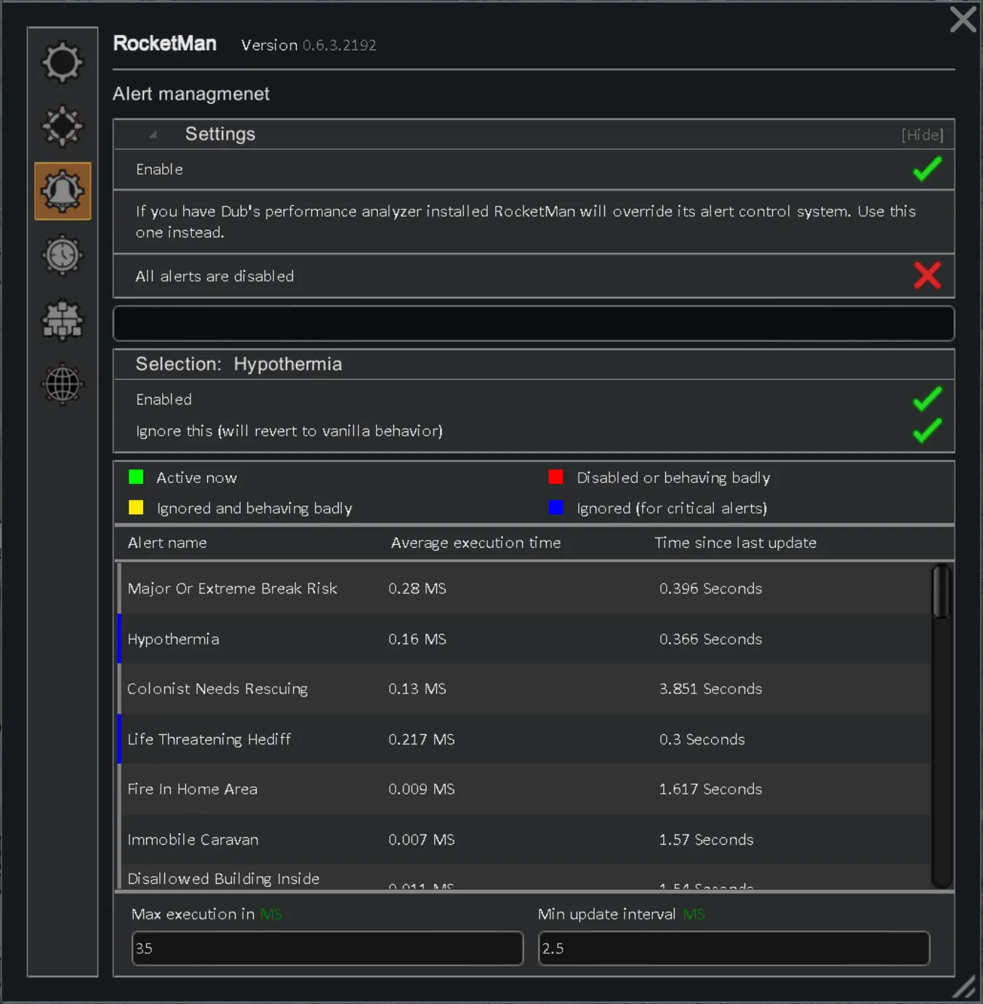Toggle the Enabled checkmark for Hypothermia
The height and width of the screenshot is (1004, 983).
[x=927, y=399]
